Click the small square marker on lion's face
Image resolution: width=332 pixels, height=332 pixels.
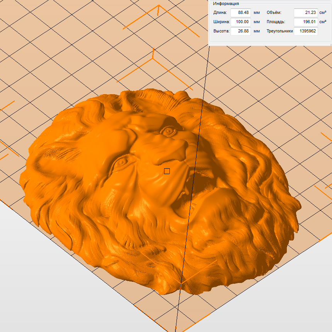pos(167,171)
